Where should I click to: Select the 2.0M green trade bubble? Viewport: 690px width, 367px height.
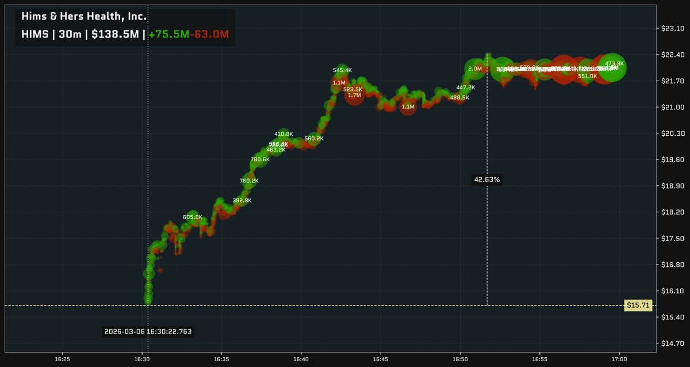coord(475,68)
